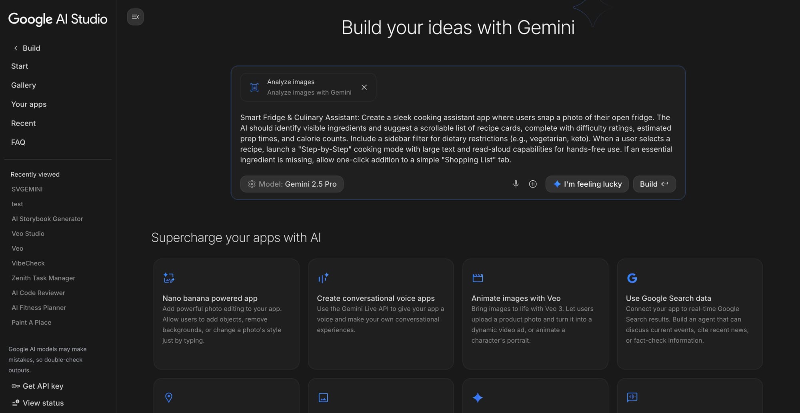Click the settings gear in the Model chip
Viewport: 800px width, 413px height.
[252, 184]
